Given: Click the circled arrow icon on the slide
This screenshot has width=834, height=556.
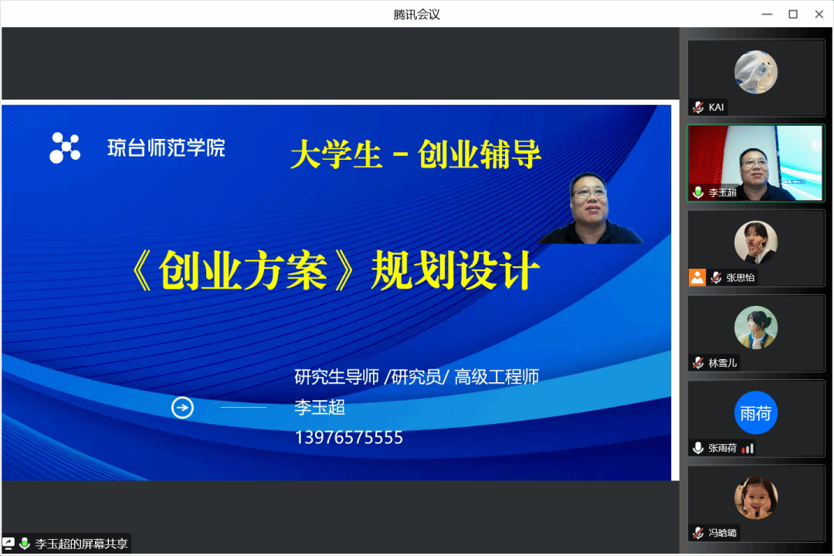Looking at the screenshot, I should point(182,407).
